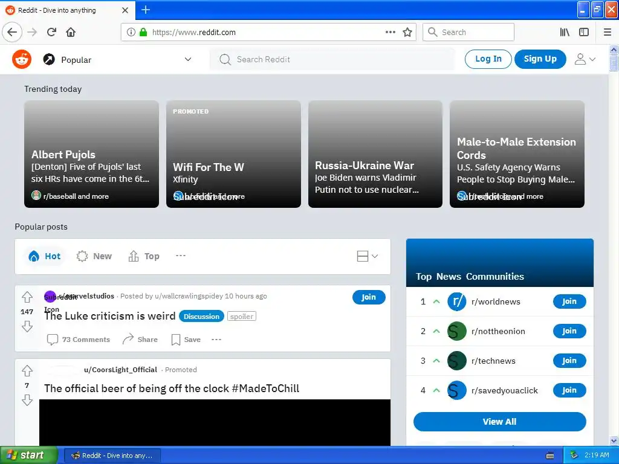Save the Luke criticism post
Image resolution: width=619 pixels, height=464 pixels.
click(x=186, y=340)
